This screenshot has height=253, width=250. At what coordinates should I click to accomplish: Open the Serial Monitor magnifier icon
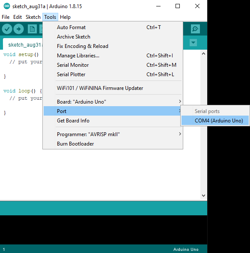(x=195, y=29)
